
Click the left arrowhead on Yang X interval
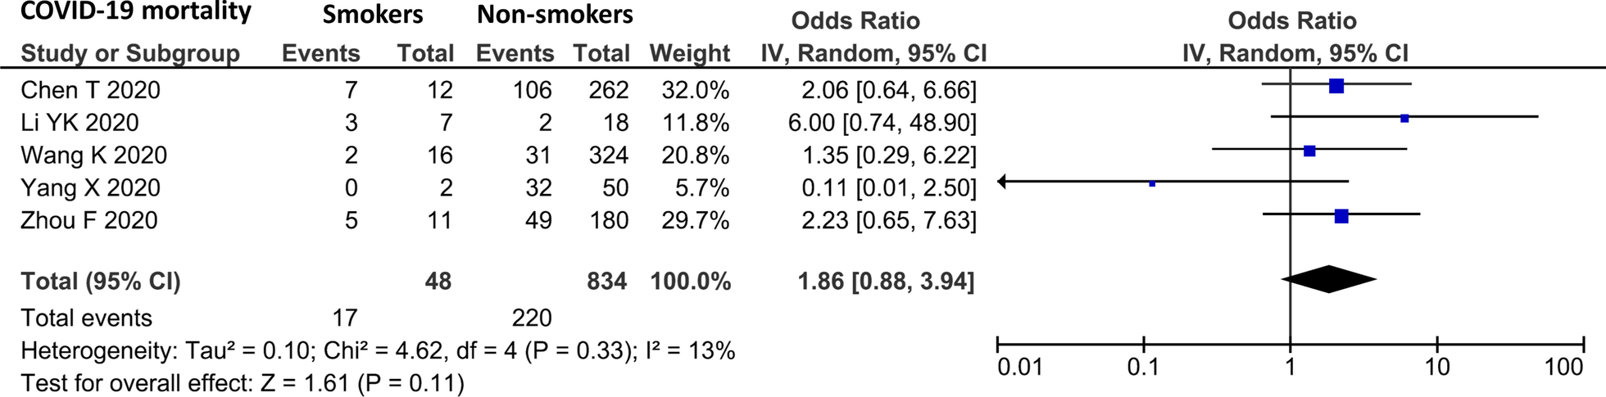tap(1002, 182)
